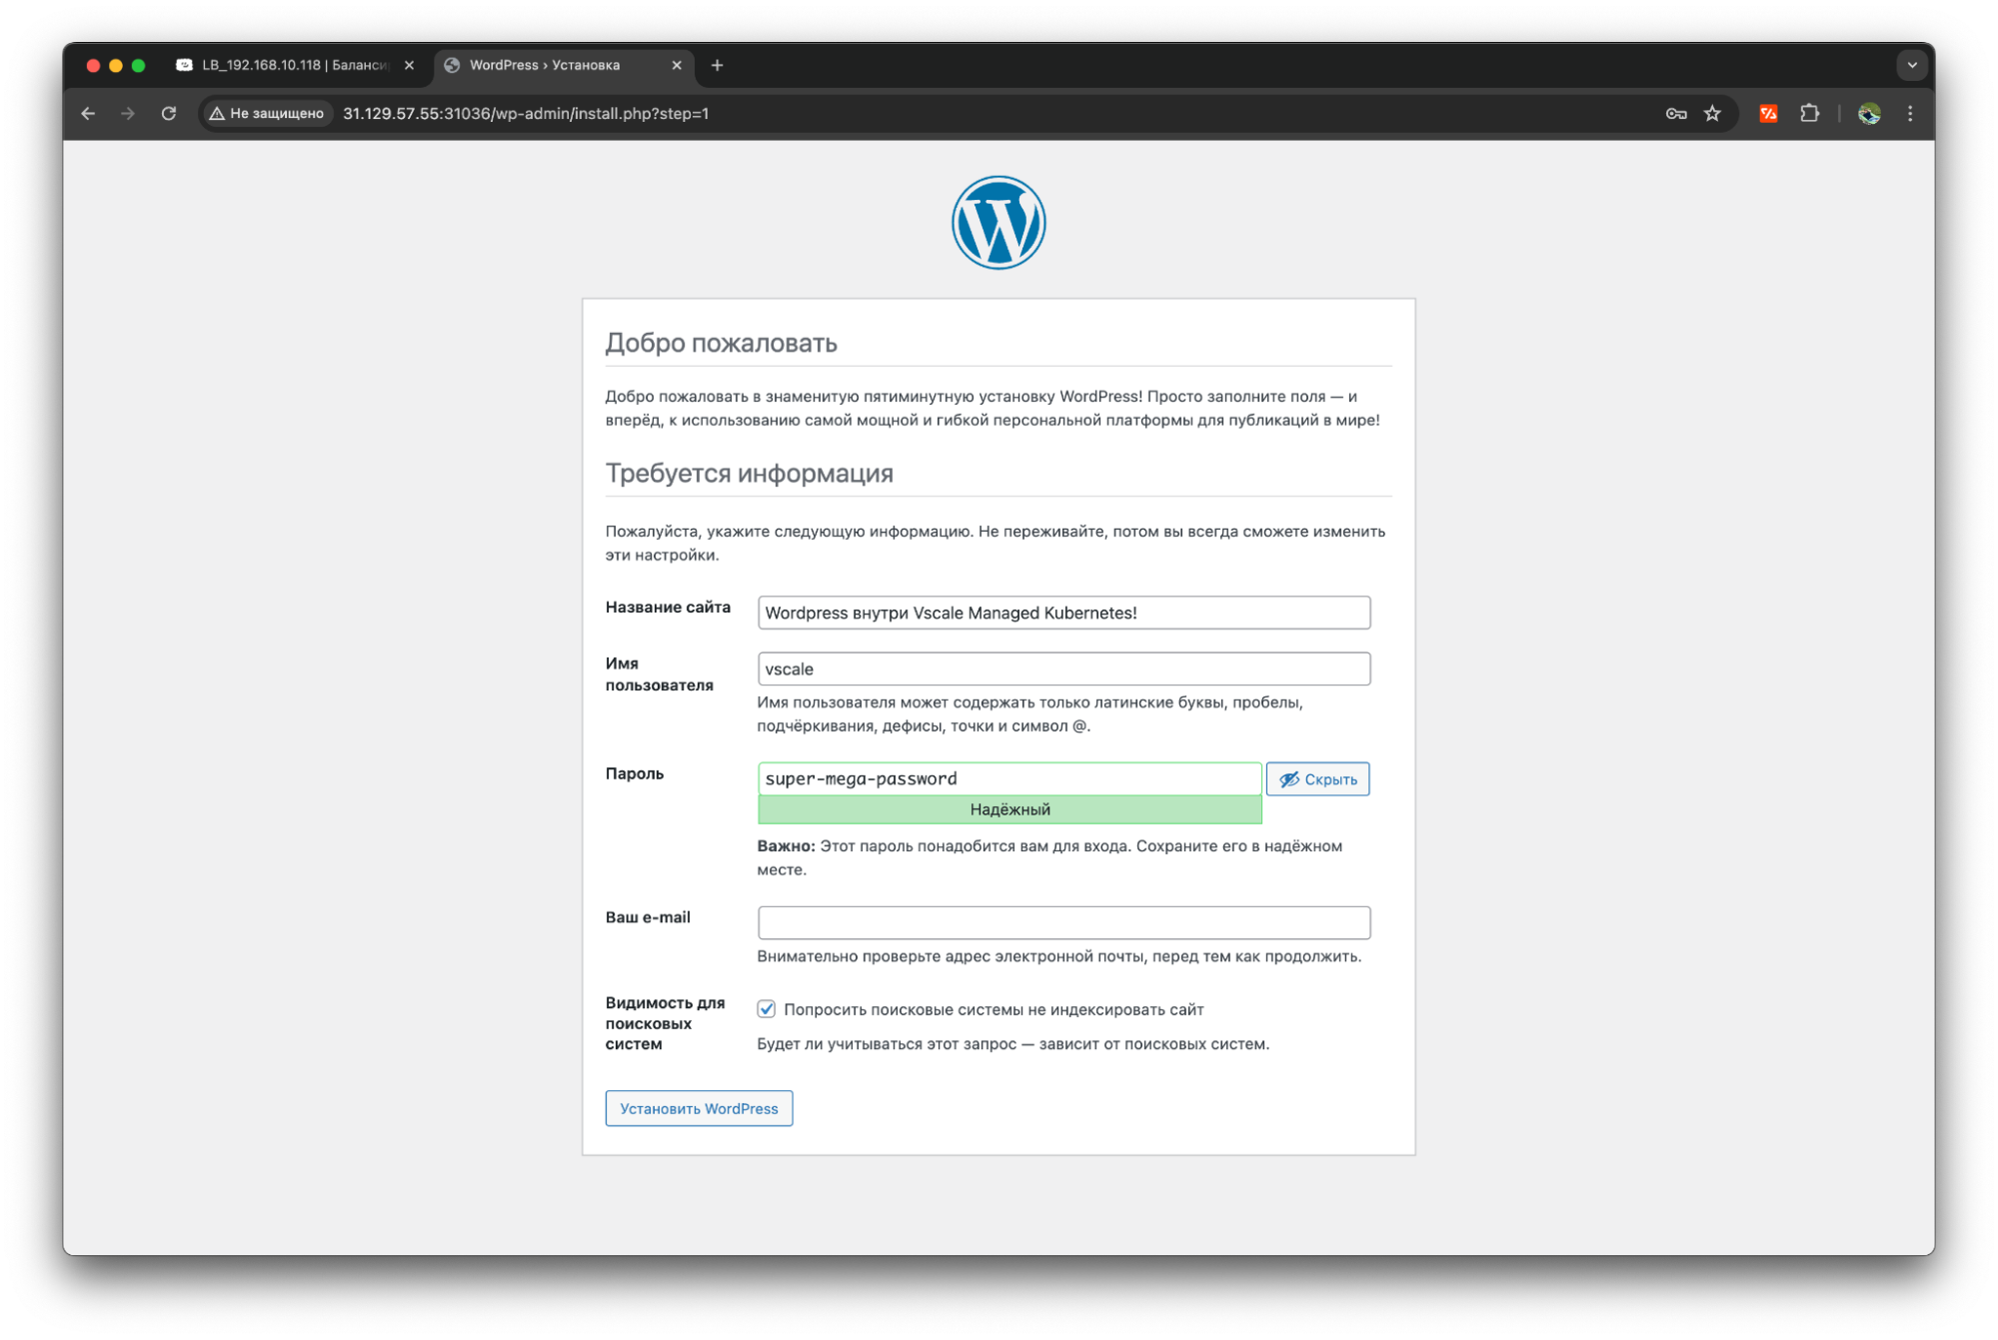Screen dimensions: 1998x1340
Task: Maximize the window with green button
Action: (139, 66)
